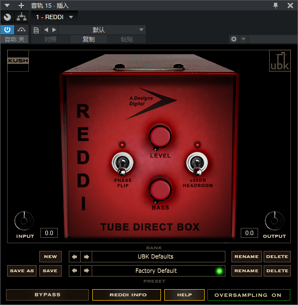
Task: Click the LED above +20DB HEADROOM
Action: point(198,145)
